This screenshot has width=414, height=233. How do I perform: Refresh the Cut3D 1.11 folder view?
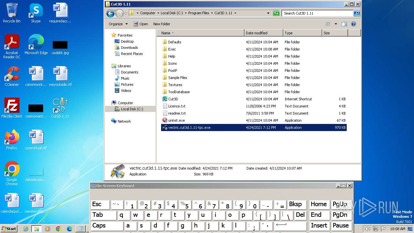(x=276, y=13)
